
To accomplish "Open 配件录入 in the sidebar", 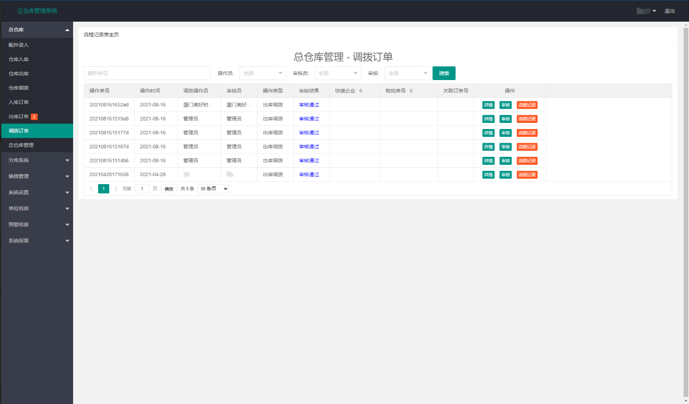I will (x=37, y=45).
